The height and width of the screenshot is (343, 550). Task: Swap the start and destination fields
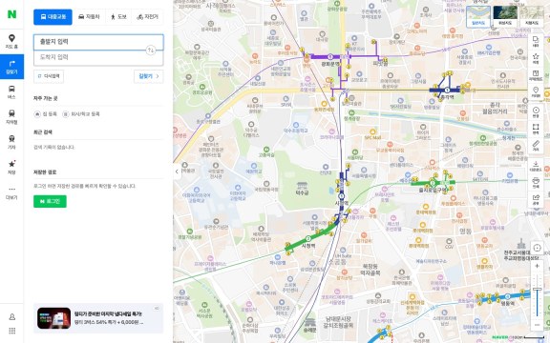pos(151,50)
